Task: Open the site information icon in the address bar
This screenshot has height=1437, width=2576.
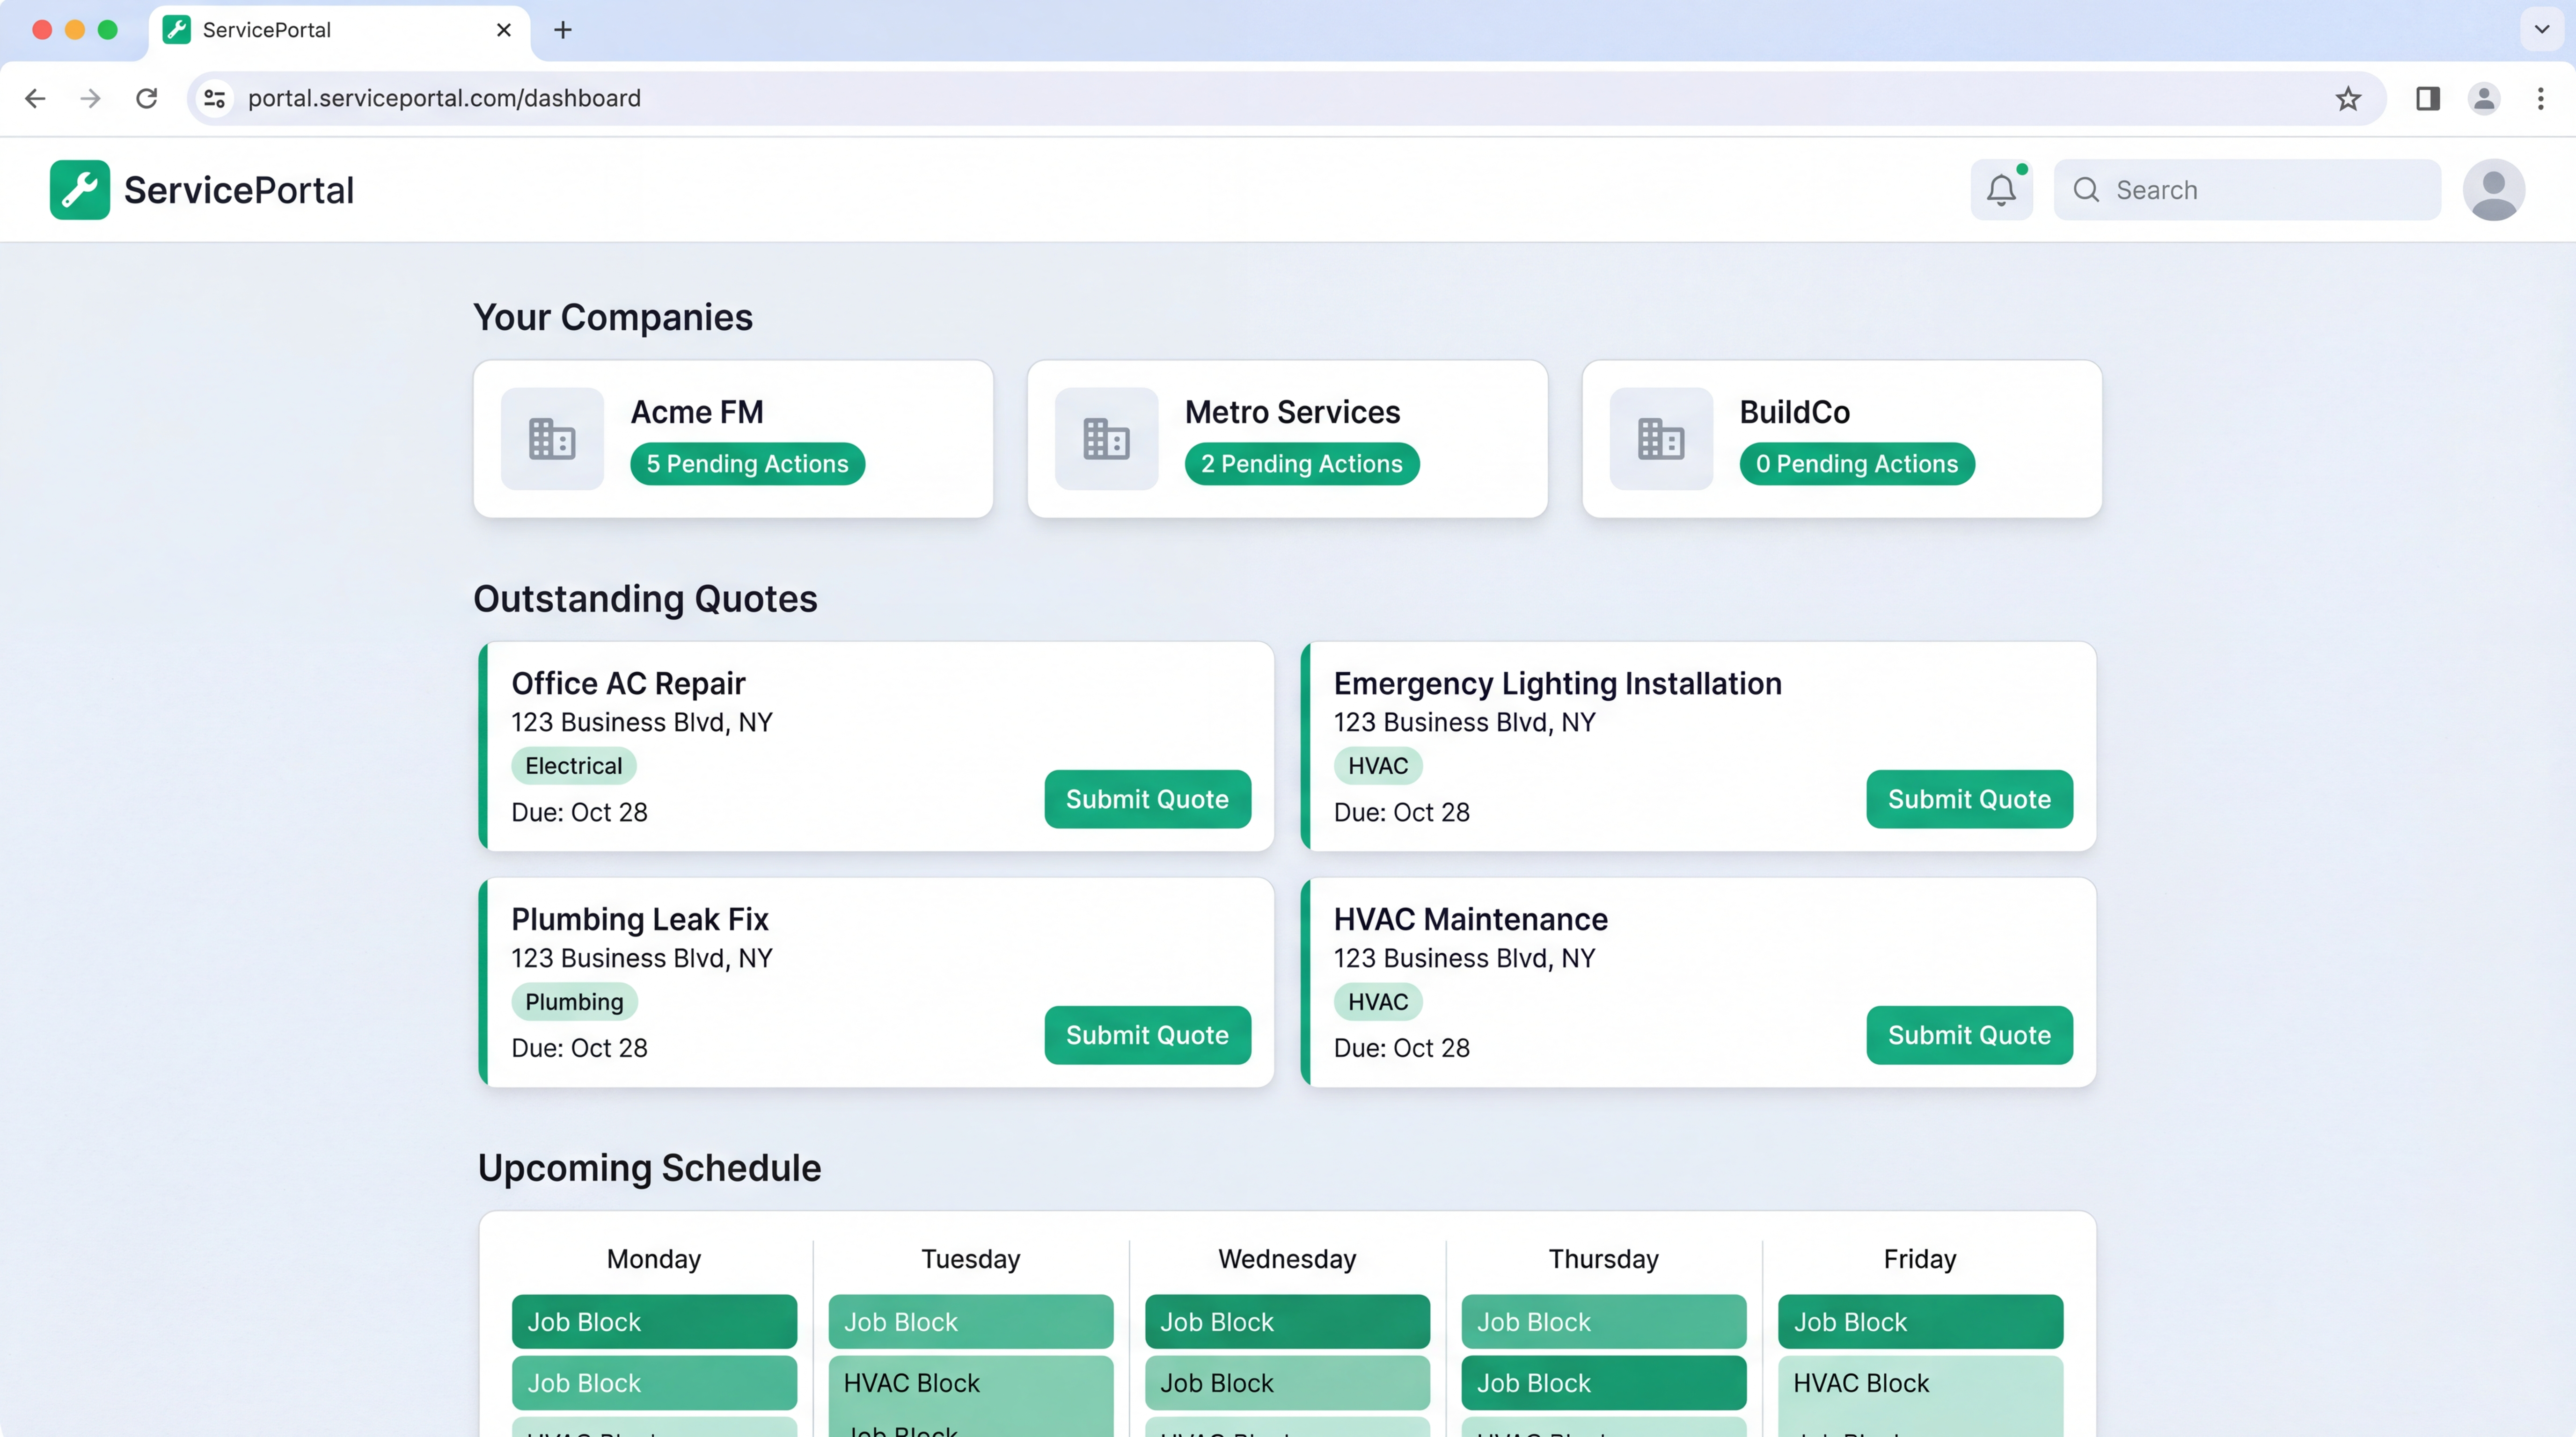Action: (x=214, y=98)
